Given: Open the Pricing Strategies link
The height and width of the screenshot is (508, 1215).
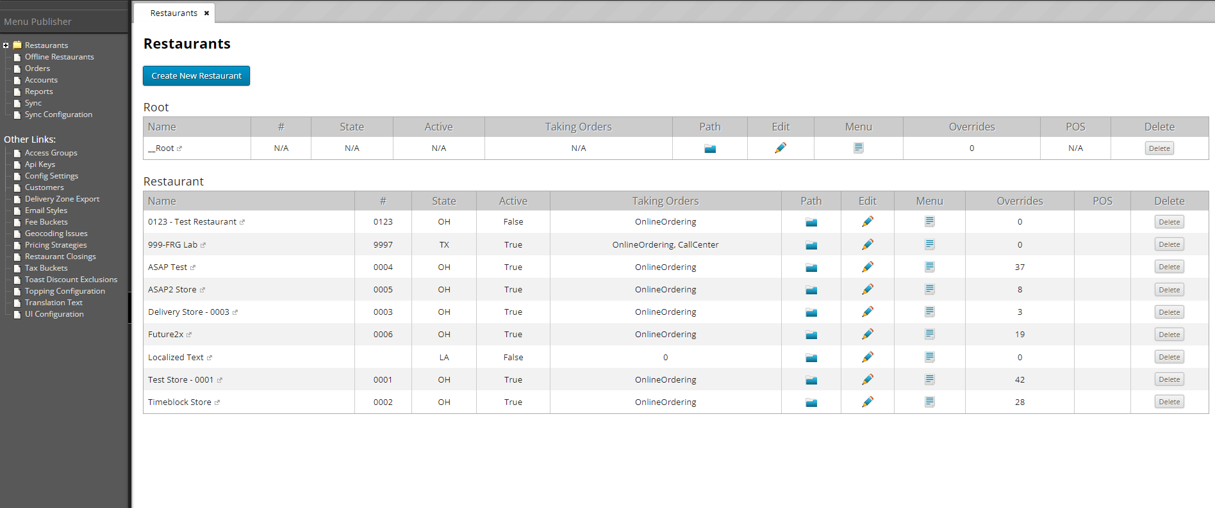Looking at the screenshot, I should [56, 245].
